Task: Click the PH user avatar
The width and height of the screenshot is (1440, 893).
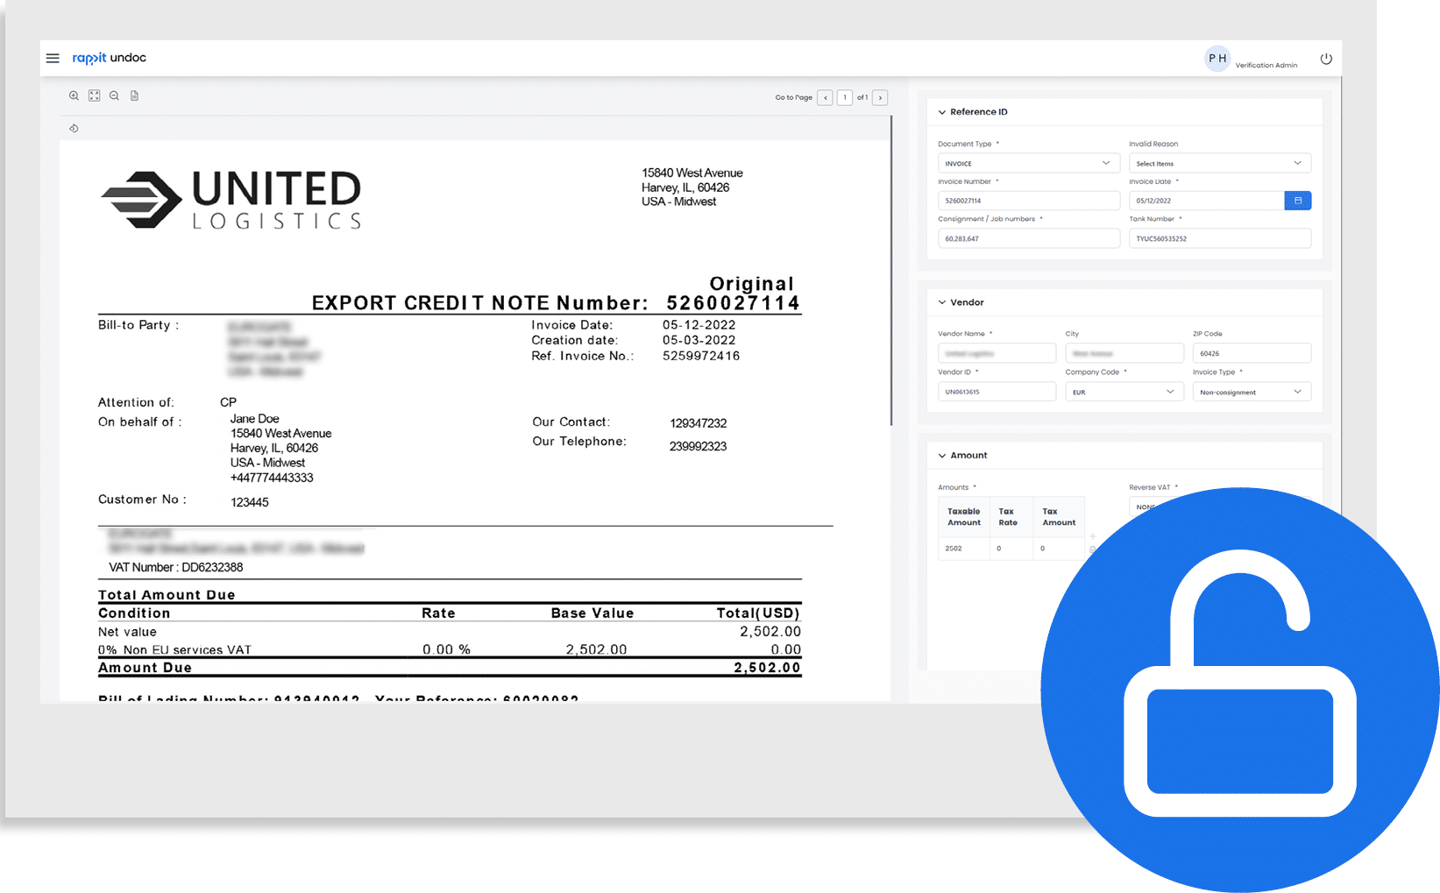Action: coord(1217,59)
